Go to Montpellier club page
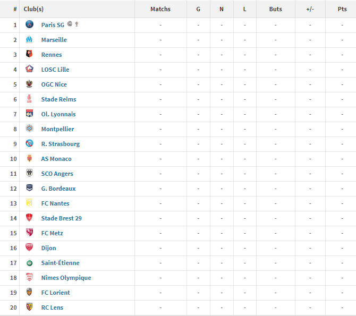Screen dimensions: 356x316 pyautogui.click(x=58, y=129)
